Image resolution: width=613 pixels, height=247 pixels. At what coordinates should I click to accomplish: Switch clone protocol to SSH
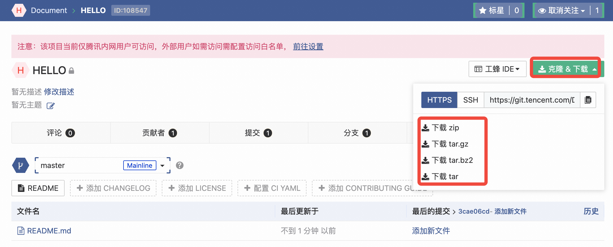[x=470, y=100]
